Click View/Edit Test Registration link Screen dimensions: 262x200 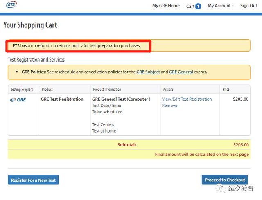tap(187, 99)
